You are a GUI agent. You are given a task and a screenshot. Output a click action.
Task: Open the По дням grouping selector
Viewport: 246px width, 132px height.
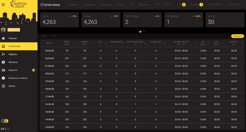point(196,5)
